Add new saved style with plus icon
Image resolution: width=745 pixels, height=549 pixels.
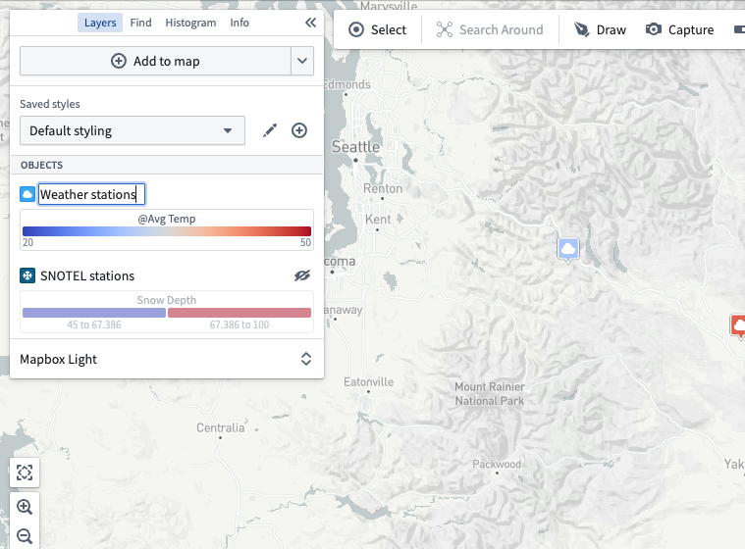pyautogui.click(x=299, y=130)
